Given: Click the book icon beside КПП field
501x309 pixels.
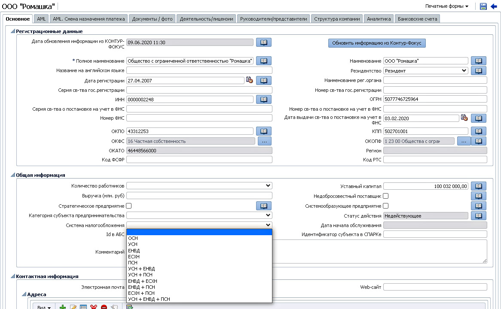Looking at the screenshot, I should point(479,131).
